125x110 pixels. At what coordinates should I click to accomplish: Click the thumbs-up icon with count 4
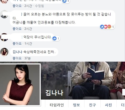64,1
